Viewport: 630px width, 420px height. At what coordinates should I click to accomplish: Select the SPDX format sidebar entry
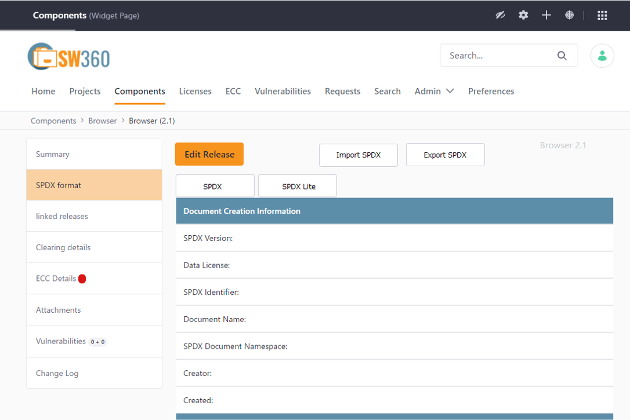(x=58, y=185)
